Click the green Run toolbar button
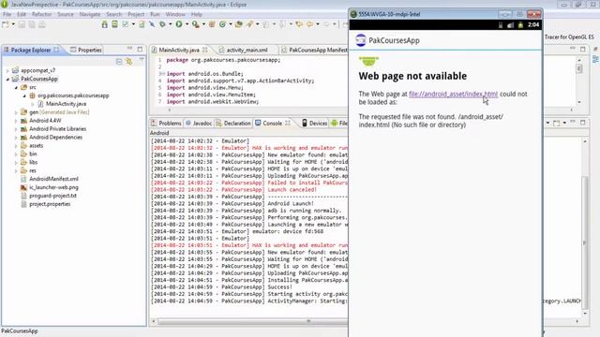The width and height of the screenshot is (600, 337). coord(179,24)
